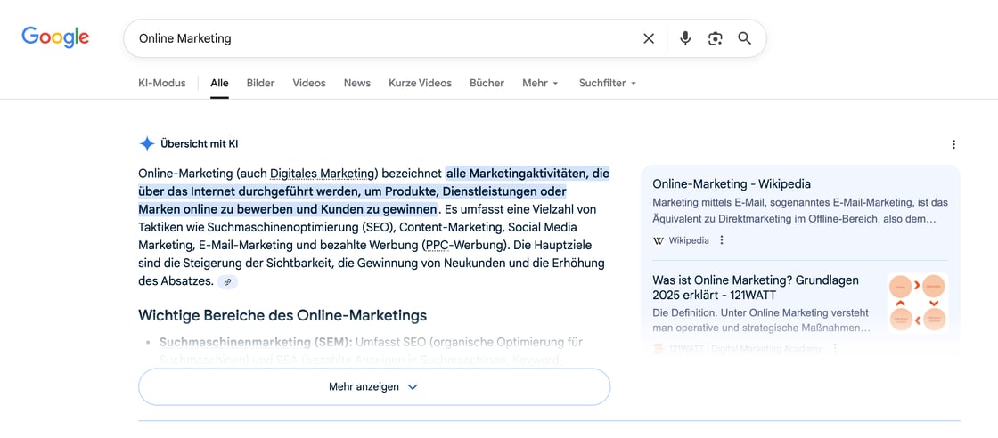Click into the search input field
Viewport: 998px width, 438px height.
tap(383, 38)
